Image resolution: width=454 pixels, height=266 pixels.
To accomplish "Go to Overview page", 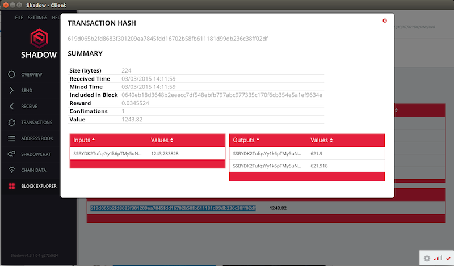I will 32,75.
